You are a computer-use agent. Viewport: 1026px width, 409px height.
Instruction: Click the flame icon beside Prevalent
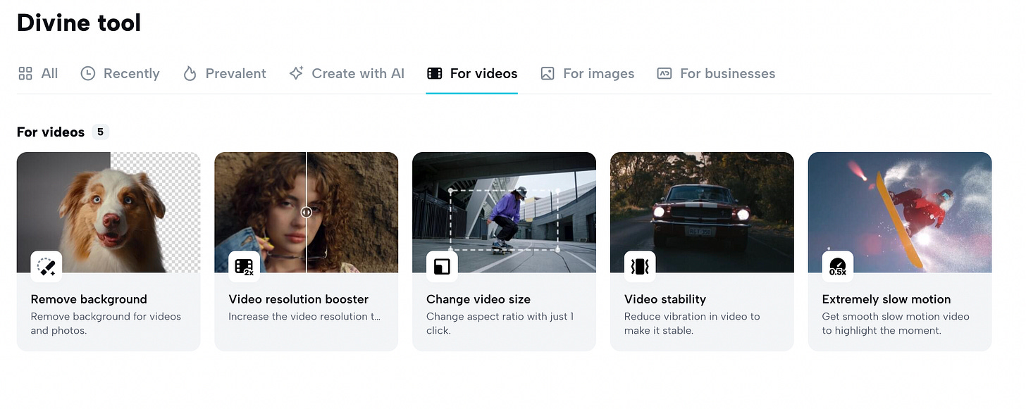(188, 73)
